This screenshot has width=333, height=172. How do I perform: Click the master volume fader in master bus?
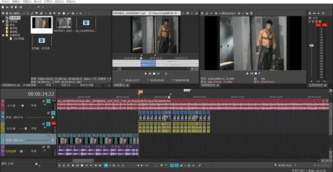[x=311, y=46]
